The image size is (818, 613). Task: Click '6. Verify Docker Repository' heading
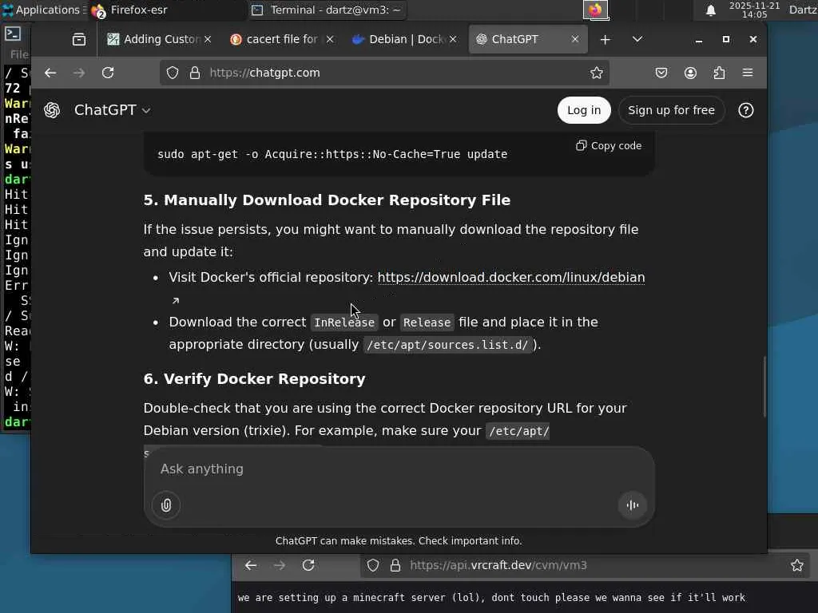tap(255, 379)
